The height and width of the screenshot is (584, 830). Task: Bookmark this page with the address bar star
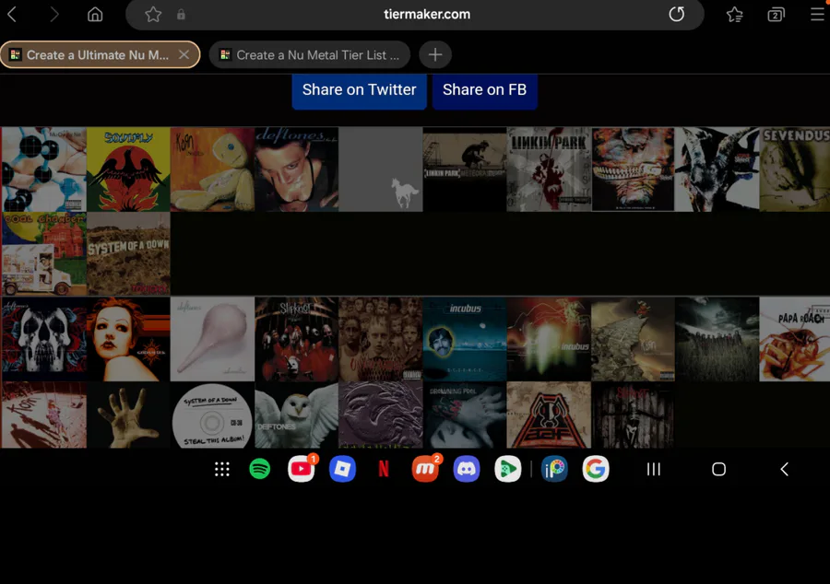(x=153, y=14)
